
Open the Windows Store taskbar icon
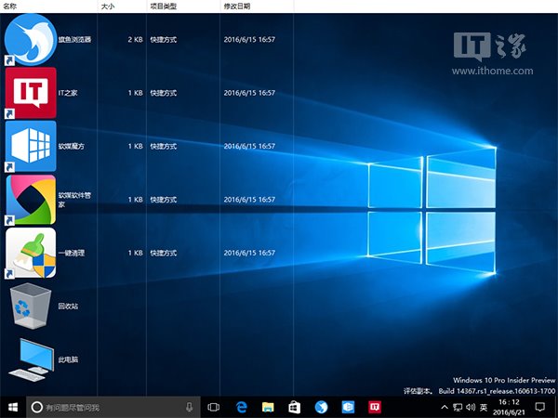(294, 407)
